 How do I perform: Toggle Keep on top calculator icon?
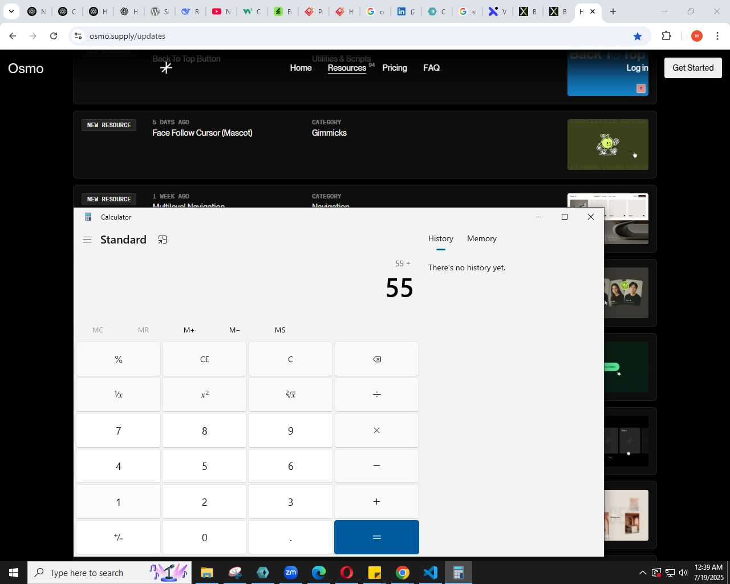(163, 240)
